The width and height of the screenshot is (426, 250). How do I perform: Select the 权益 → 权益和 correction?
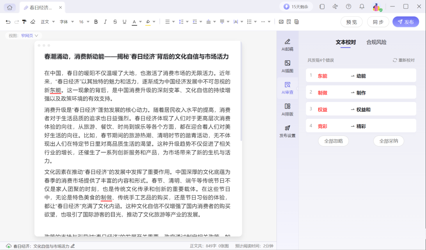pyautogui.click(x=361, y=109)
